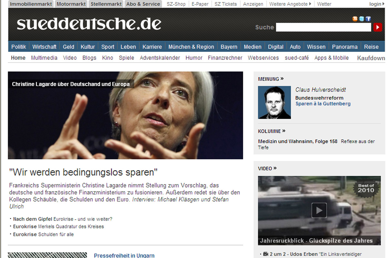Expand the Meinung section arrows

282,78
